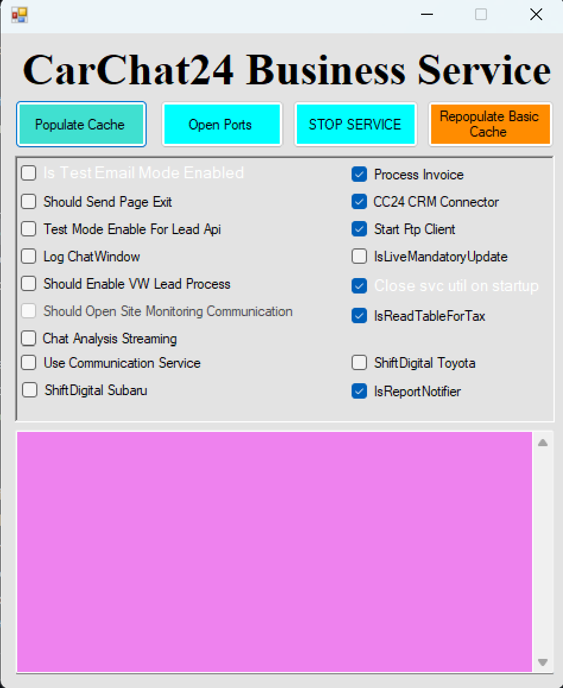This screenshot has height=688, width=563.
Task: Enable Chat Analysis Streaming
Action: 29,338
